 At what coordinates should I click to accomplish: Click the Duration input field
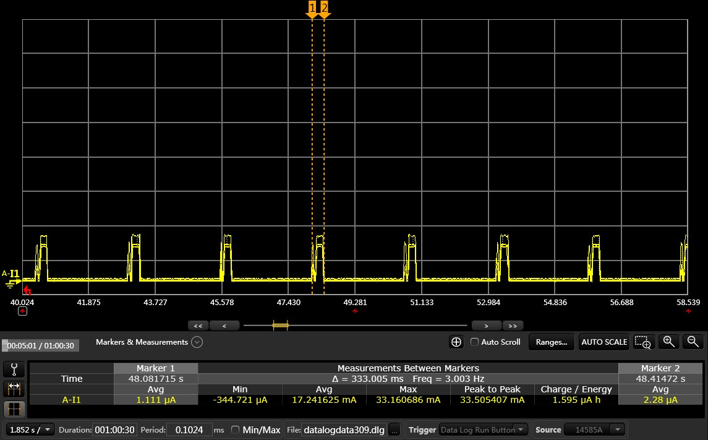coord(114,429)
